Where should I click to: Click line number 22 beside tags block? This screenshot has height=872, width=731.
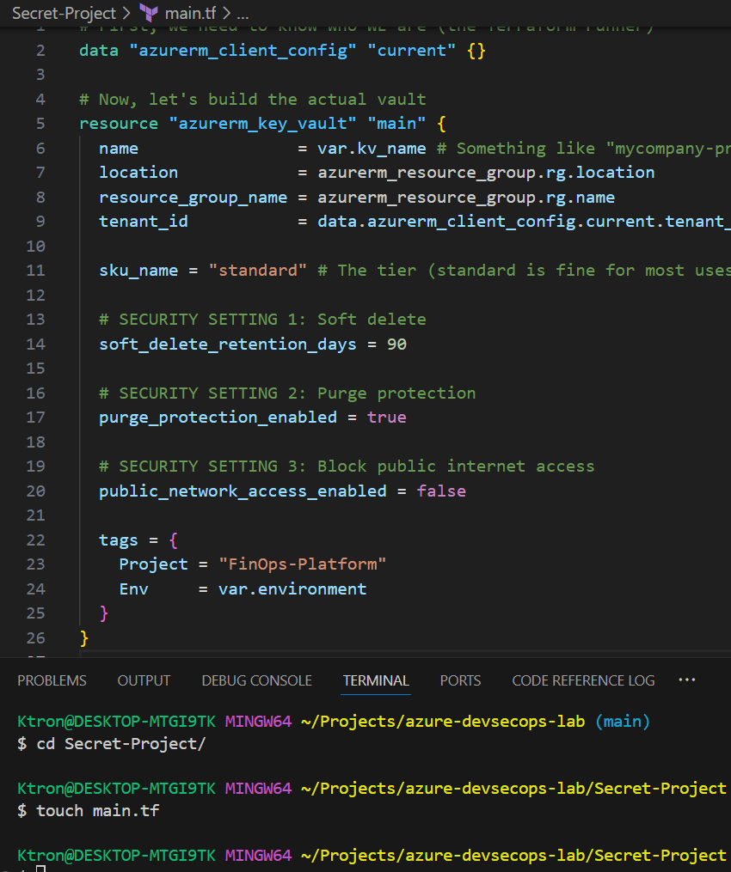click(35, 540)
